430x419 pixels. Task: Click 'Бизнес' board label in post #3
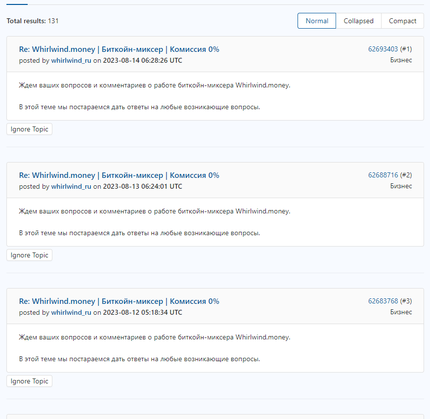point(401,312)
